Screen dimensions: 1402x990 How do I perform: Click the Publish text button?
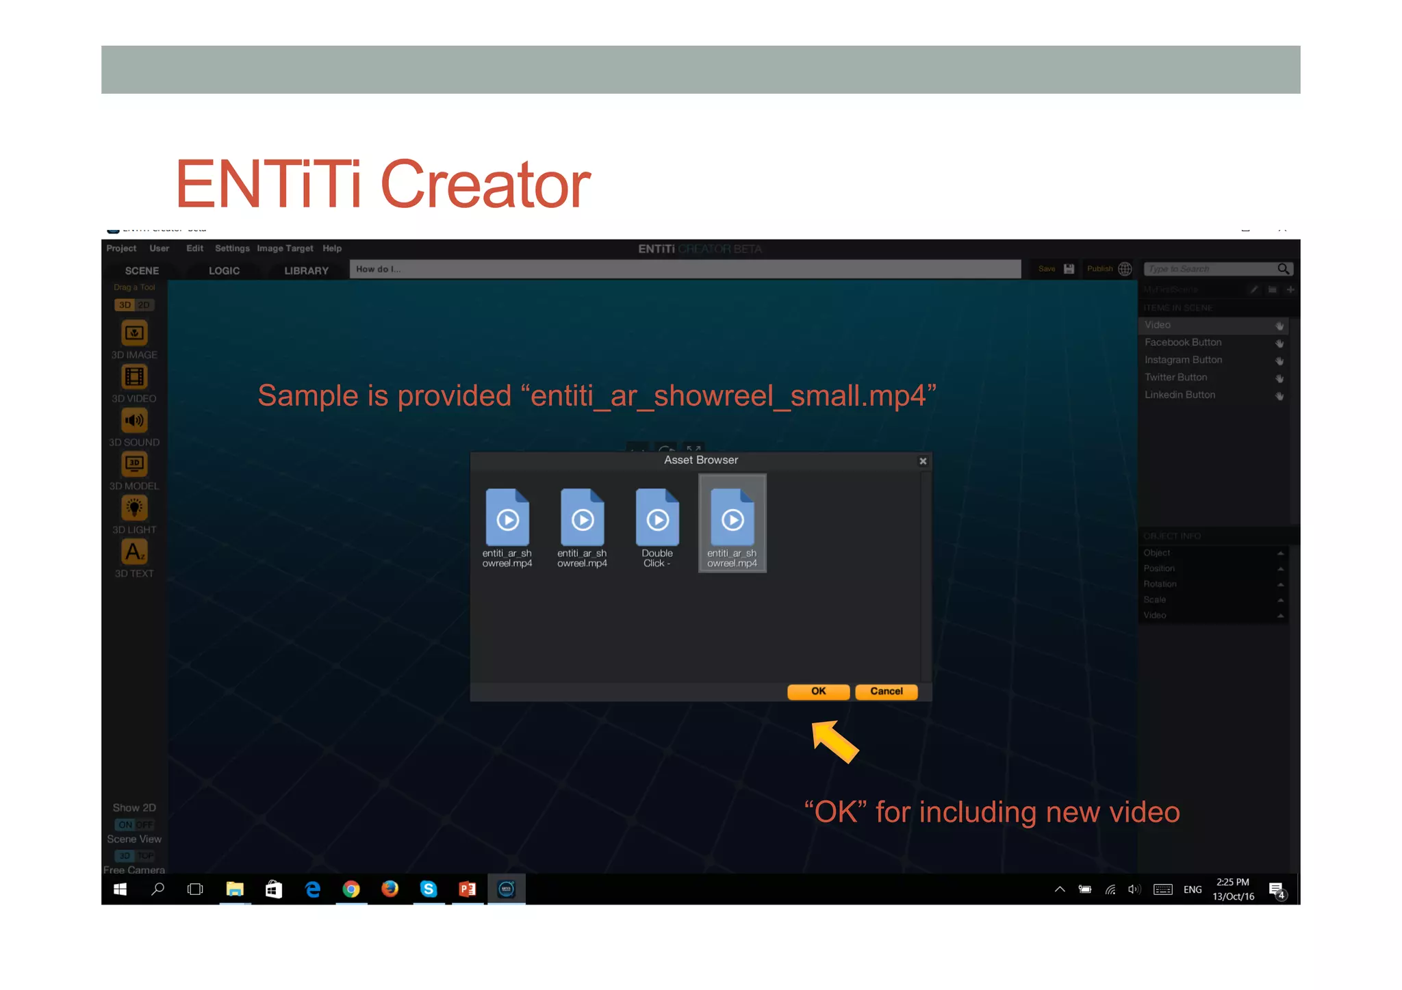(1099, 269)
